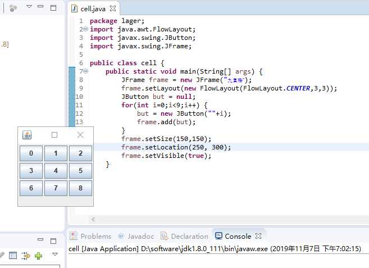Minimize the lower left panel

(x=40, y=239)
